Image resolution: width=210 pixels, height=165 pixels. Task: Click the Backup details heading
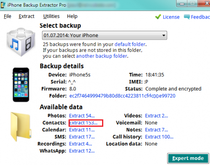(62, 66)
